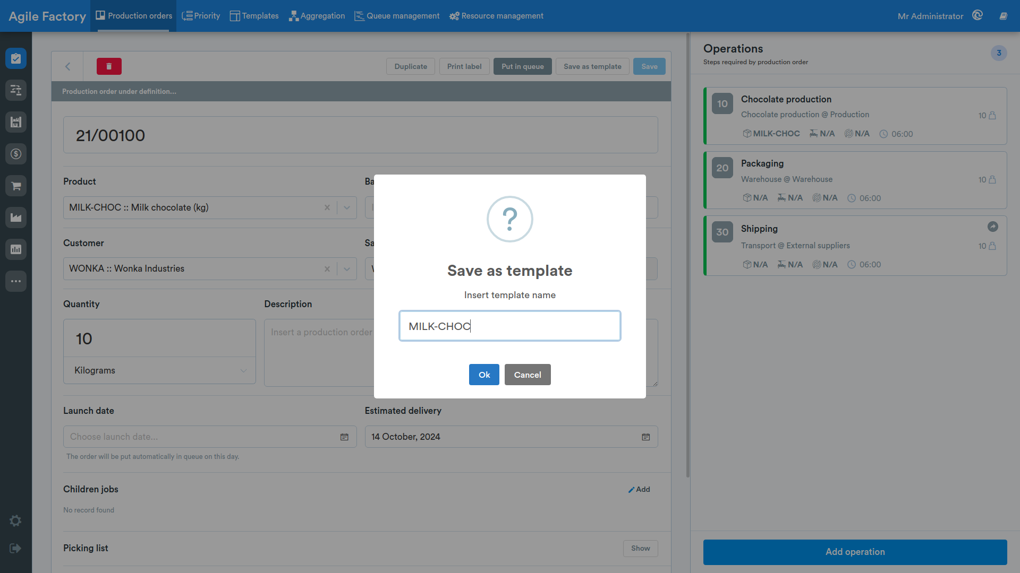
Task: Click the Shipping operation share arrow icon
Action: coord(992,227)
